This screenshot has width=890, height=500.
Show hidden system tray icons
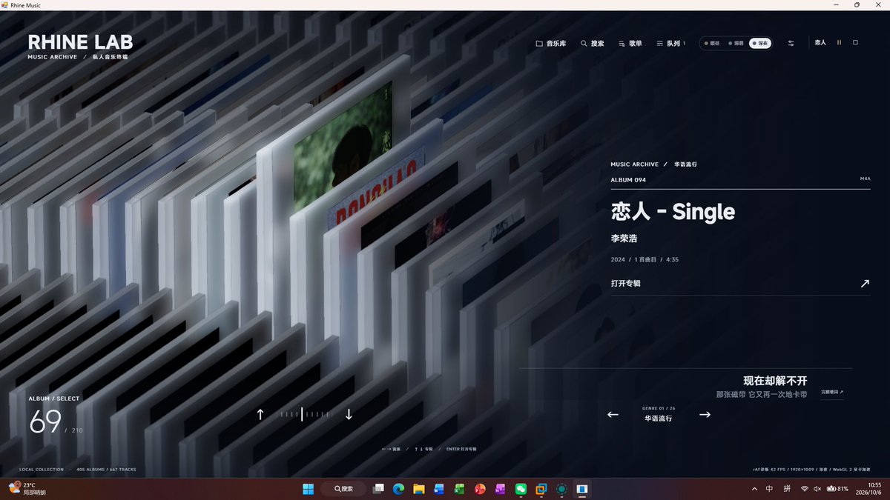(x=755, y=489)
